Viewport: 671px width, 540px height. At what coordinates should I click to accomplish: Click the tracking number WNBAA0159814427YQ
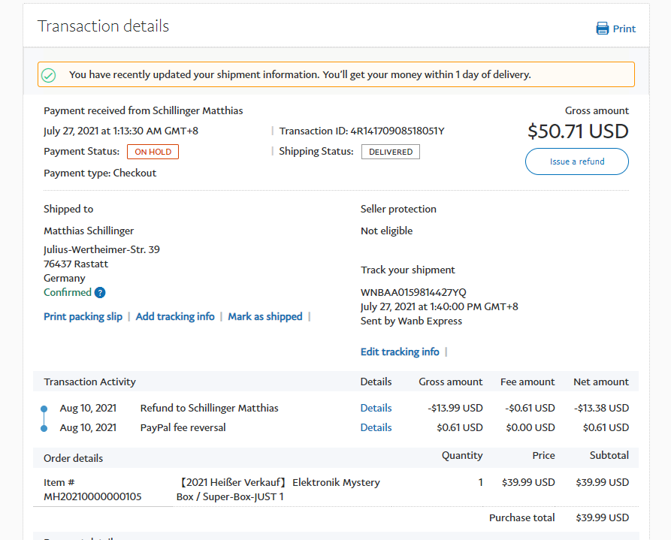(x=413, y=292)
